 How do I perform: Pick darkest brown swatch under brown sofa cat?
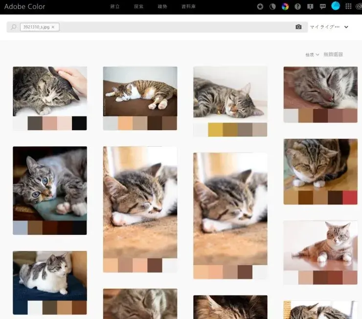[x=155, y=123]
